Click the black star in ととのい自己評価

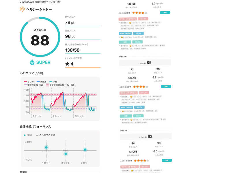[67, 64]
